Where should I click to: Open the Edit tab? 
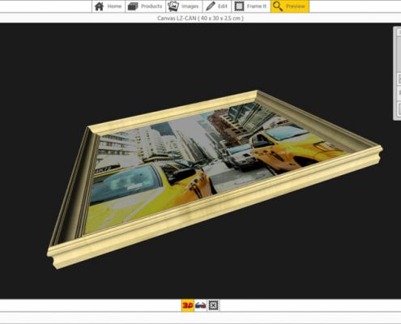click(x=217, y=6)
